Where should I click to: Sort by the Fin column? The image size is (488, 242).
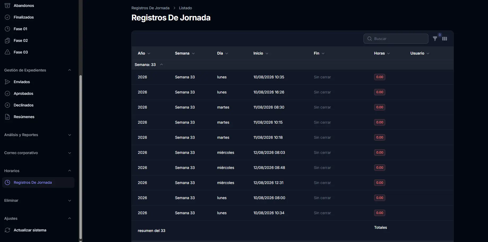pos(319,53)
